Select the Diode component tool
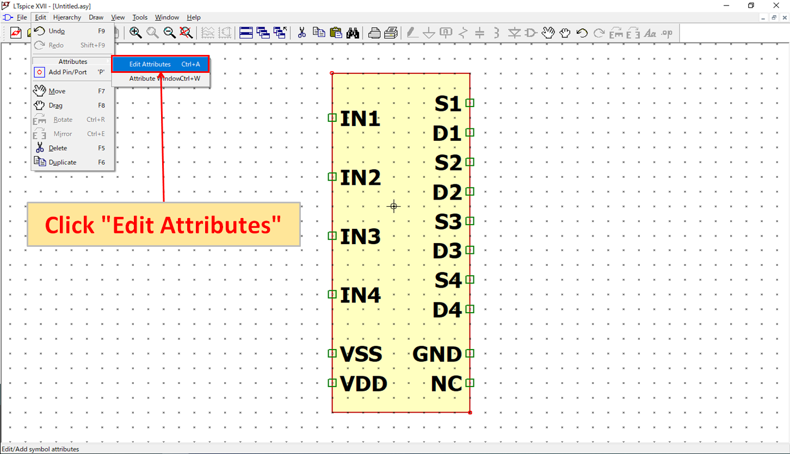Viewport: 790px width, 454px height. (514, 33)
